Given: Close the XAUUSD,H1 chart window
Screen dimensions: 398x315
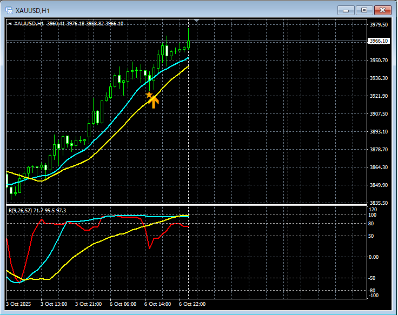Looking at the screenshot, I should (383, 10).
